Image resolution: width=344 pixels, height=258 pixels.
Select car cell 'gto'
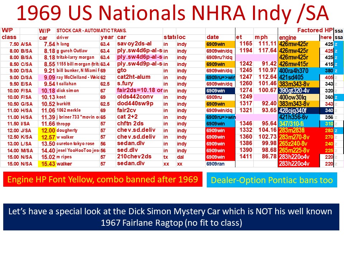tap(122, 71)
